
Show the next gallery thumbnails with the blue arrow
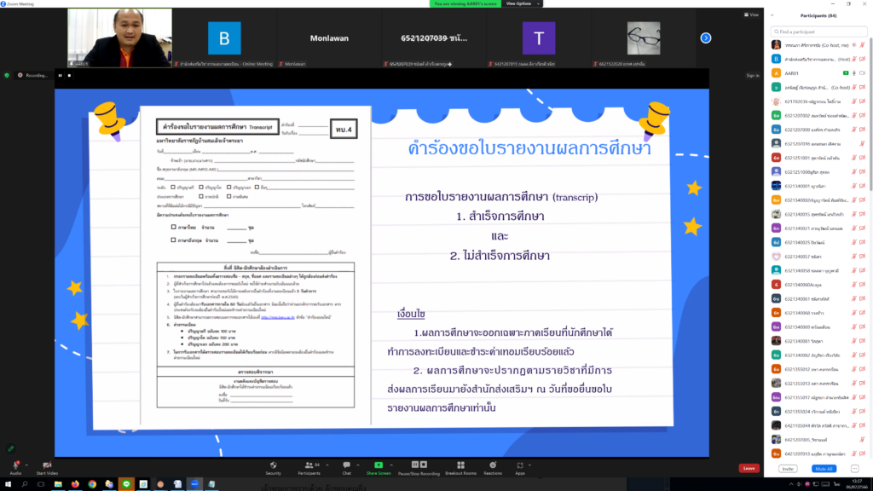pos(705,38)
